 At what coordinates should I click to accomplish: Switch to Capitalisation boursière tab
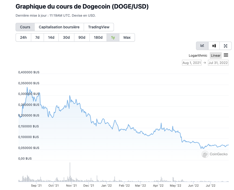pyautogui.click(x=59, y=27)
